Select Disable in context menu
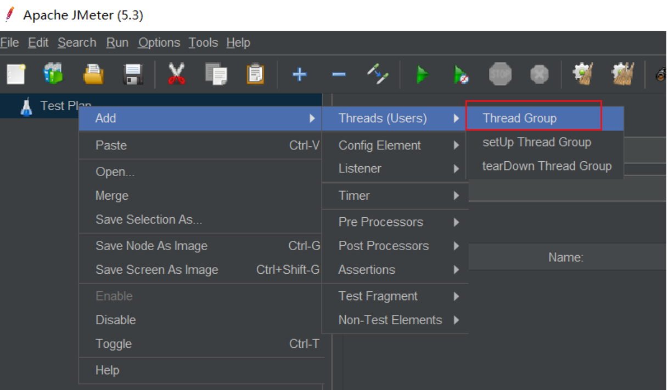Image resolution: width=668 pixels, height=390 pixels. [200, 320]
